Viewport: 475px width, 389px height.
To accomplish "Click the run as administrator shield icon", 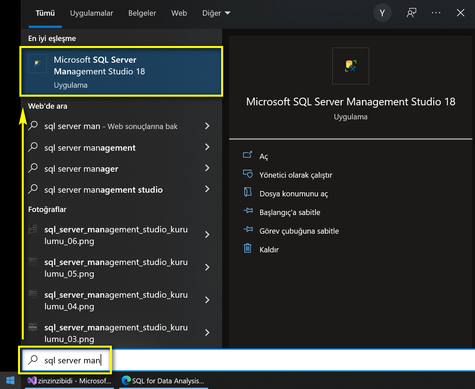I will pos(248,173).
